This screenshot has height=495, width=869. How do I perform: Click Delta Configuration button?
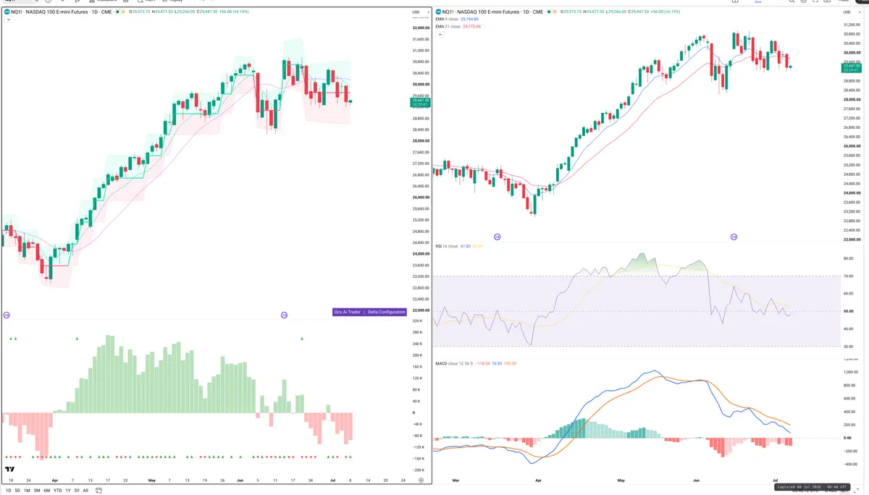tap(386, 312)
